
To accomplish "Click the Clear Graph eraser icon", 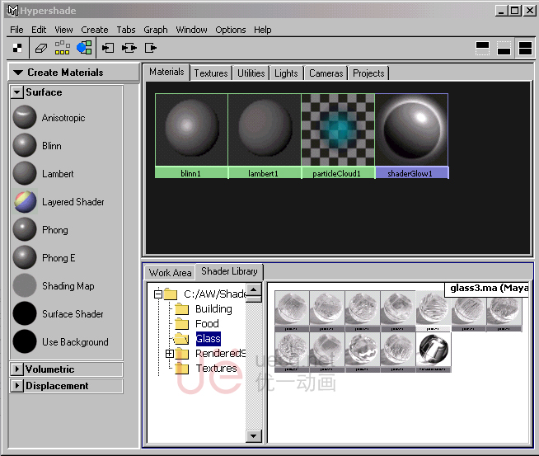I will coord(41,48).
